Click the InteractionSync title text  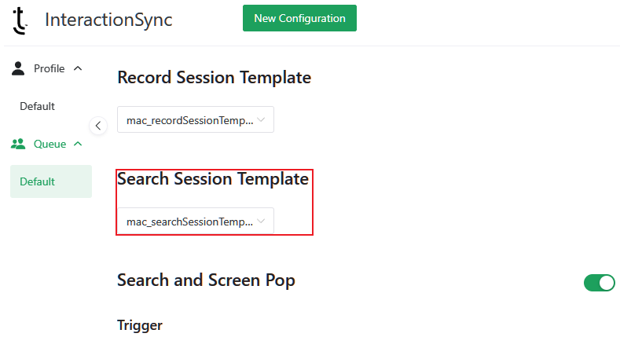[x=108, y=20]
